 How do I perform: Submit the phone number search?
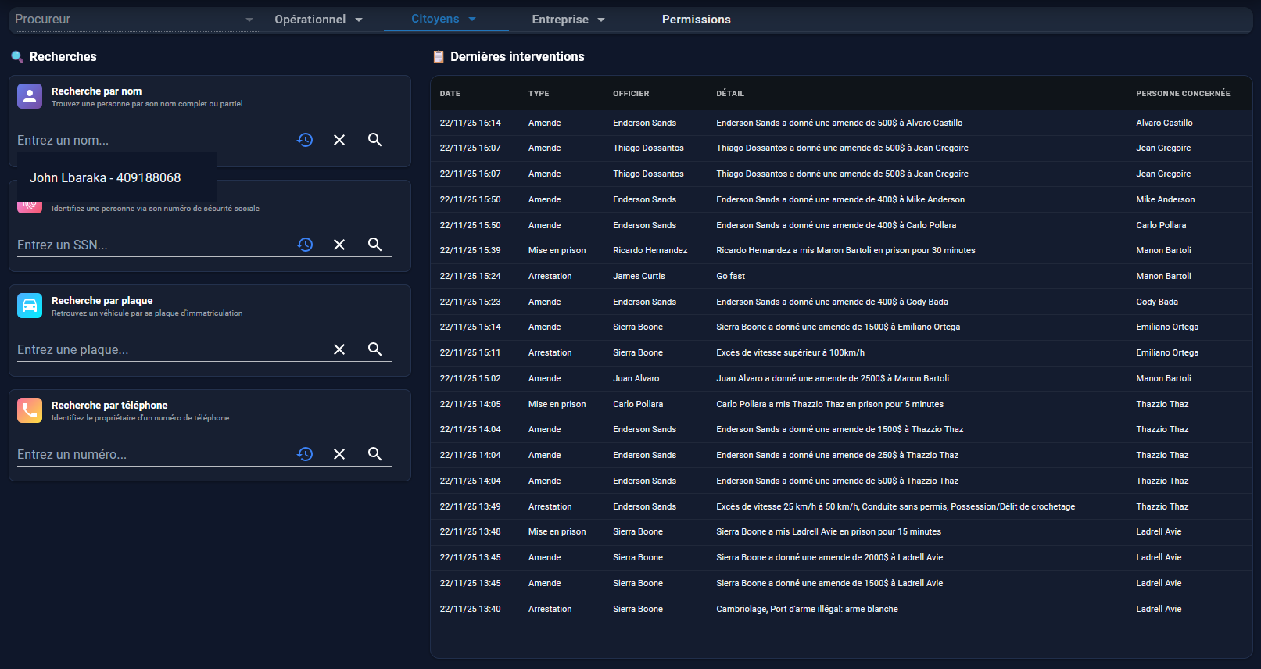pyautogui.click(x=375, y=454)
